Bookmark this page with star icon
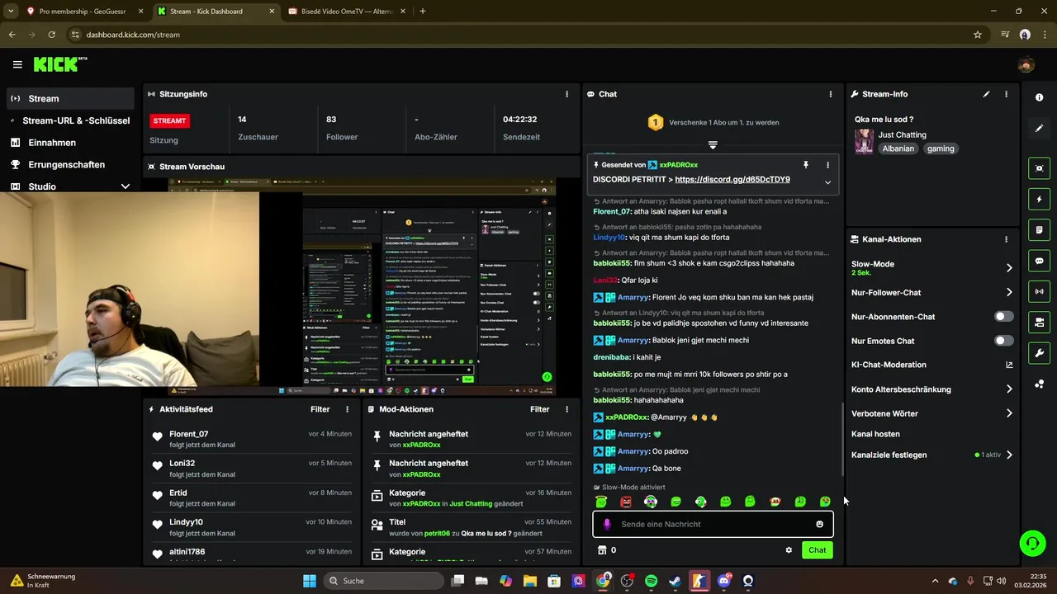 (978, 35)
